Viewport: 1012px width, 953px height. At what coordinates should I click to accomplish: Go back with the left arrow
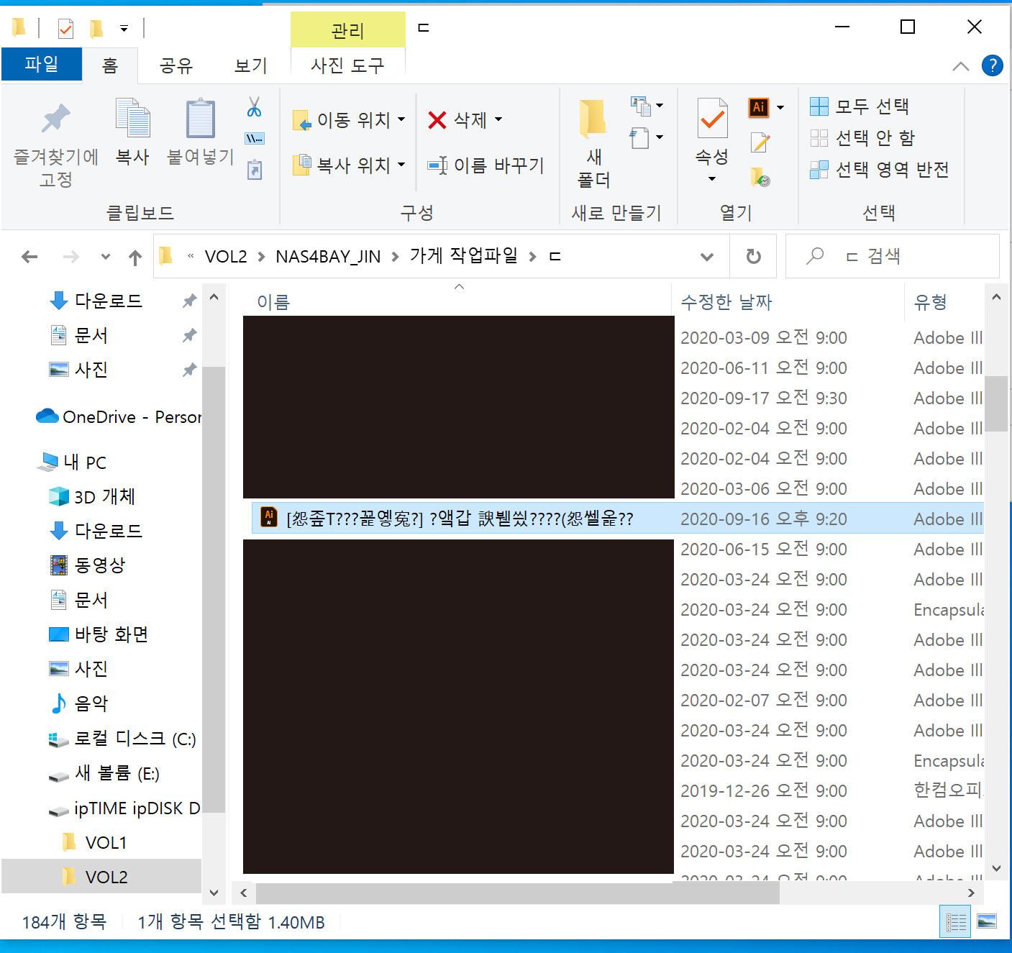tap(29, 257)
